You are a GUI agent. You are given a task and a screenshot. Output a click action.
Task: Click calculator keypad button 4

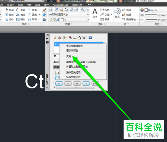click(x=59, y=83)
